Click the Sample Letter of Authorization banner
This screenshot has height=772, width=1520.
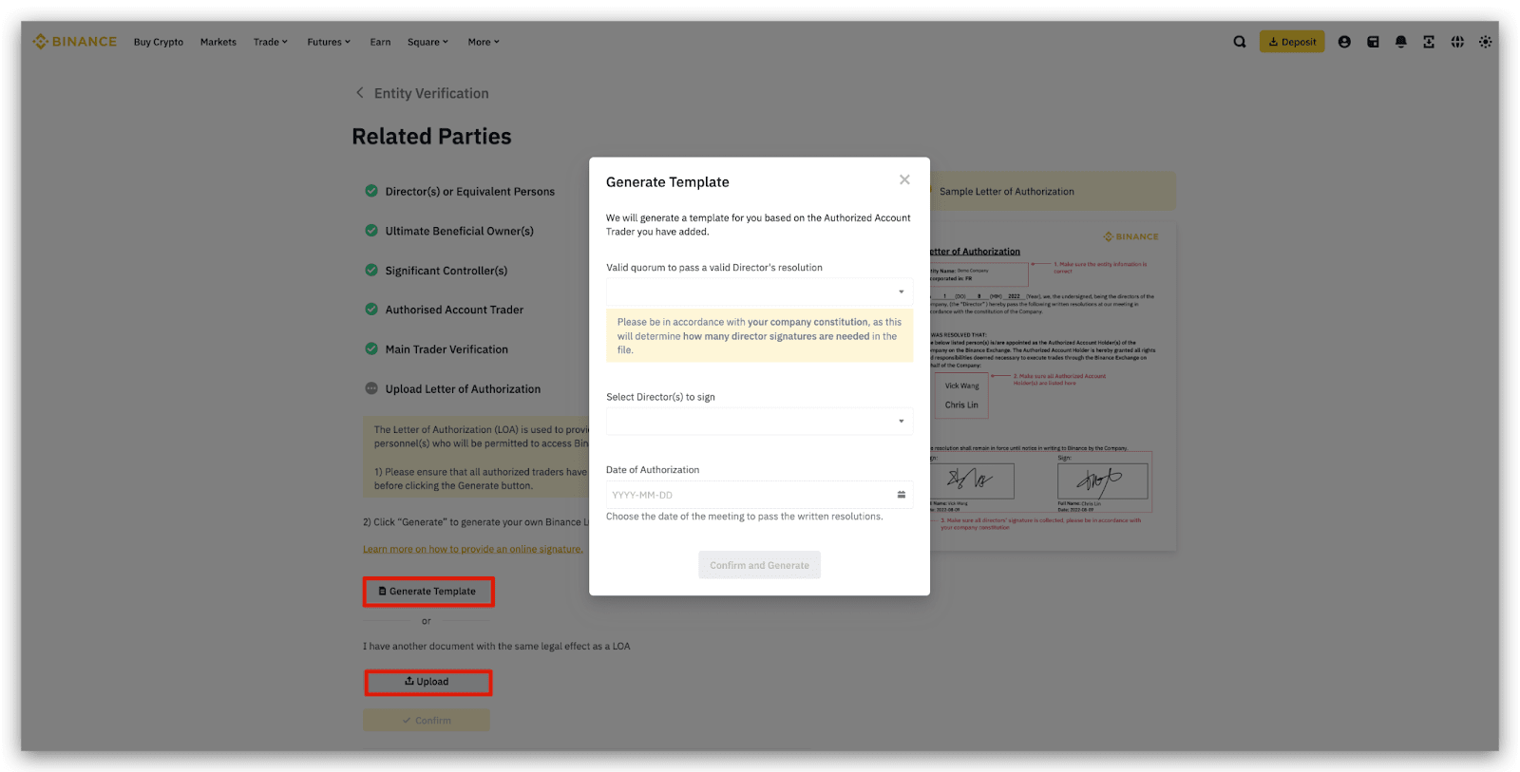point(1053,191)
